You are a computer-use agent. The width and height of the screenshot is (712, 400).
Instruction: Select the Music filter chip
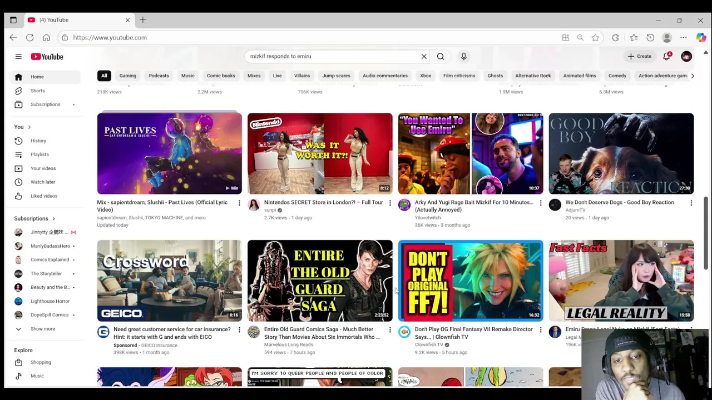(x=188, y=76)
